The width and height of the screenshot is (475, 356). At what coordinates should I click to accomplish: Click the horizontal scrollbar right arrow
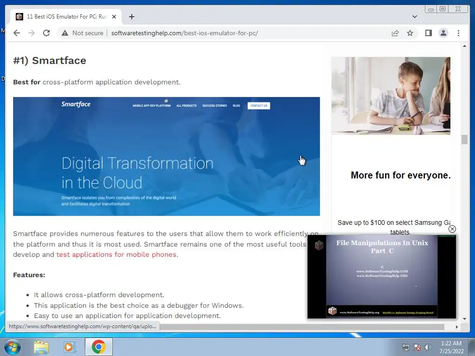click(x=457, y=327)
